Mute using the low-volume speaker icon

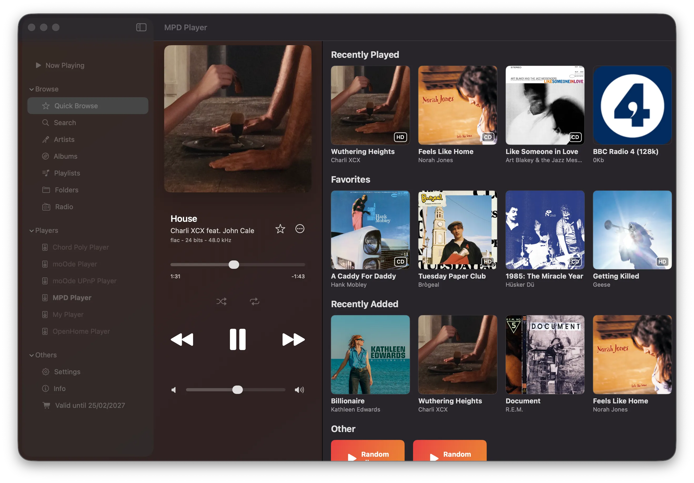point(174,390)
